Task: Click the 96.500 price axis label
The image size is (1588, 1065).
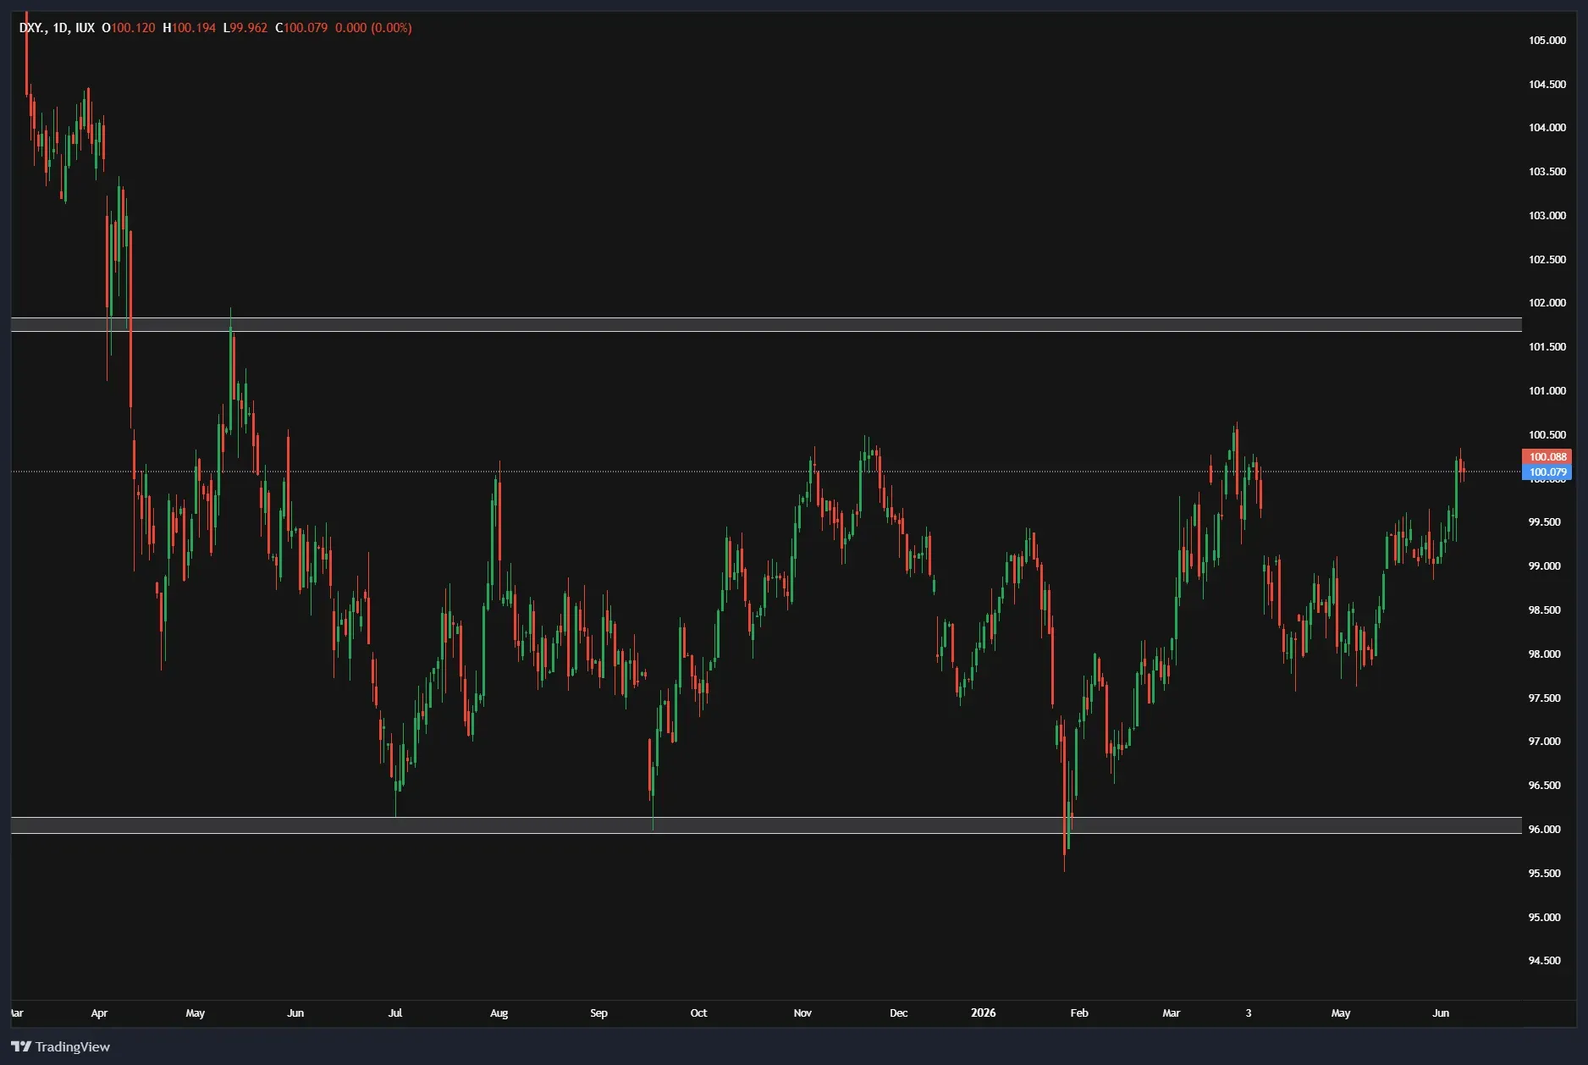Action: [x=1545, y=786]
